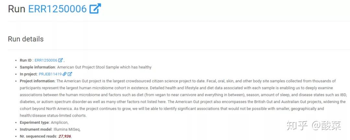This screenshot has height=140, width=350.
Task: Click the external link icon beside Run ID
Action: (60, 60)
